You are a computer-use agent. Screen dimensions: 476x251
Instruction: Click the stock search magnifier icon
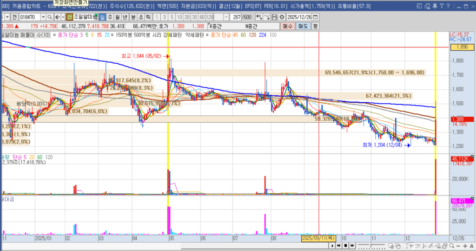tap(49, 17)
